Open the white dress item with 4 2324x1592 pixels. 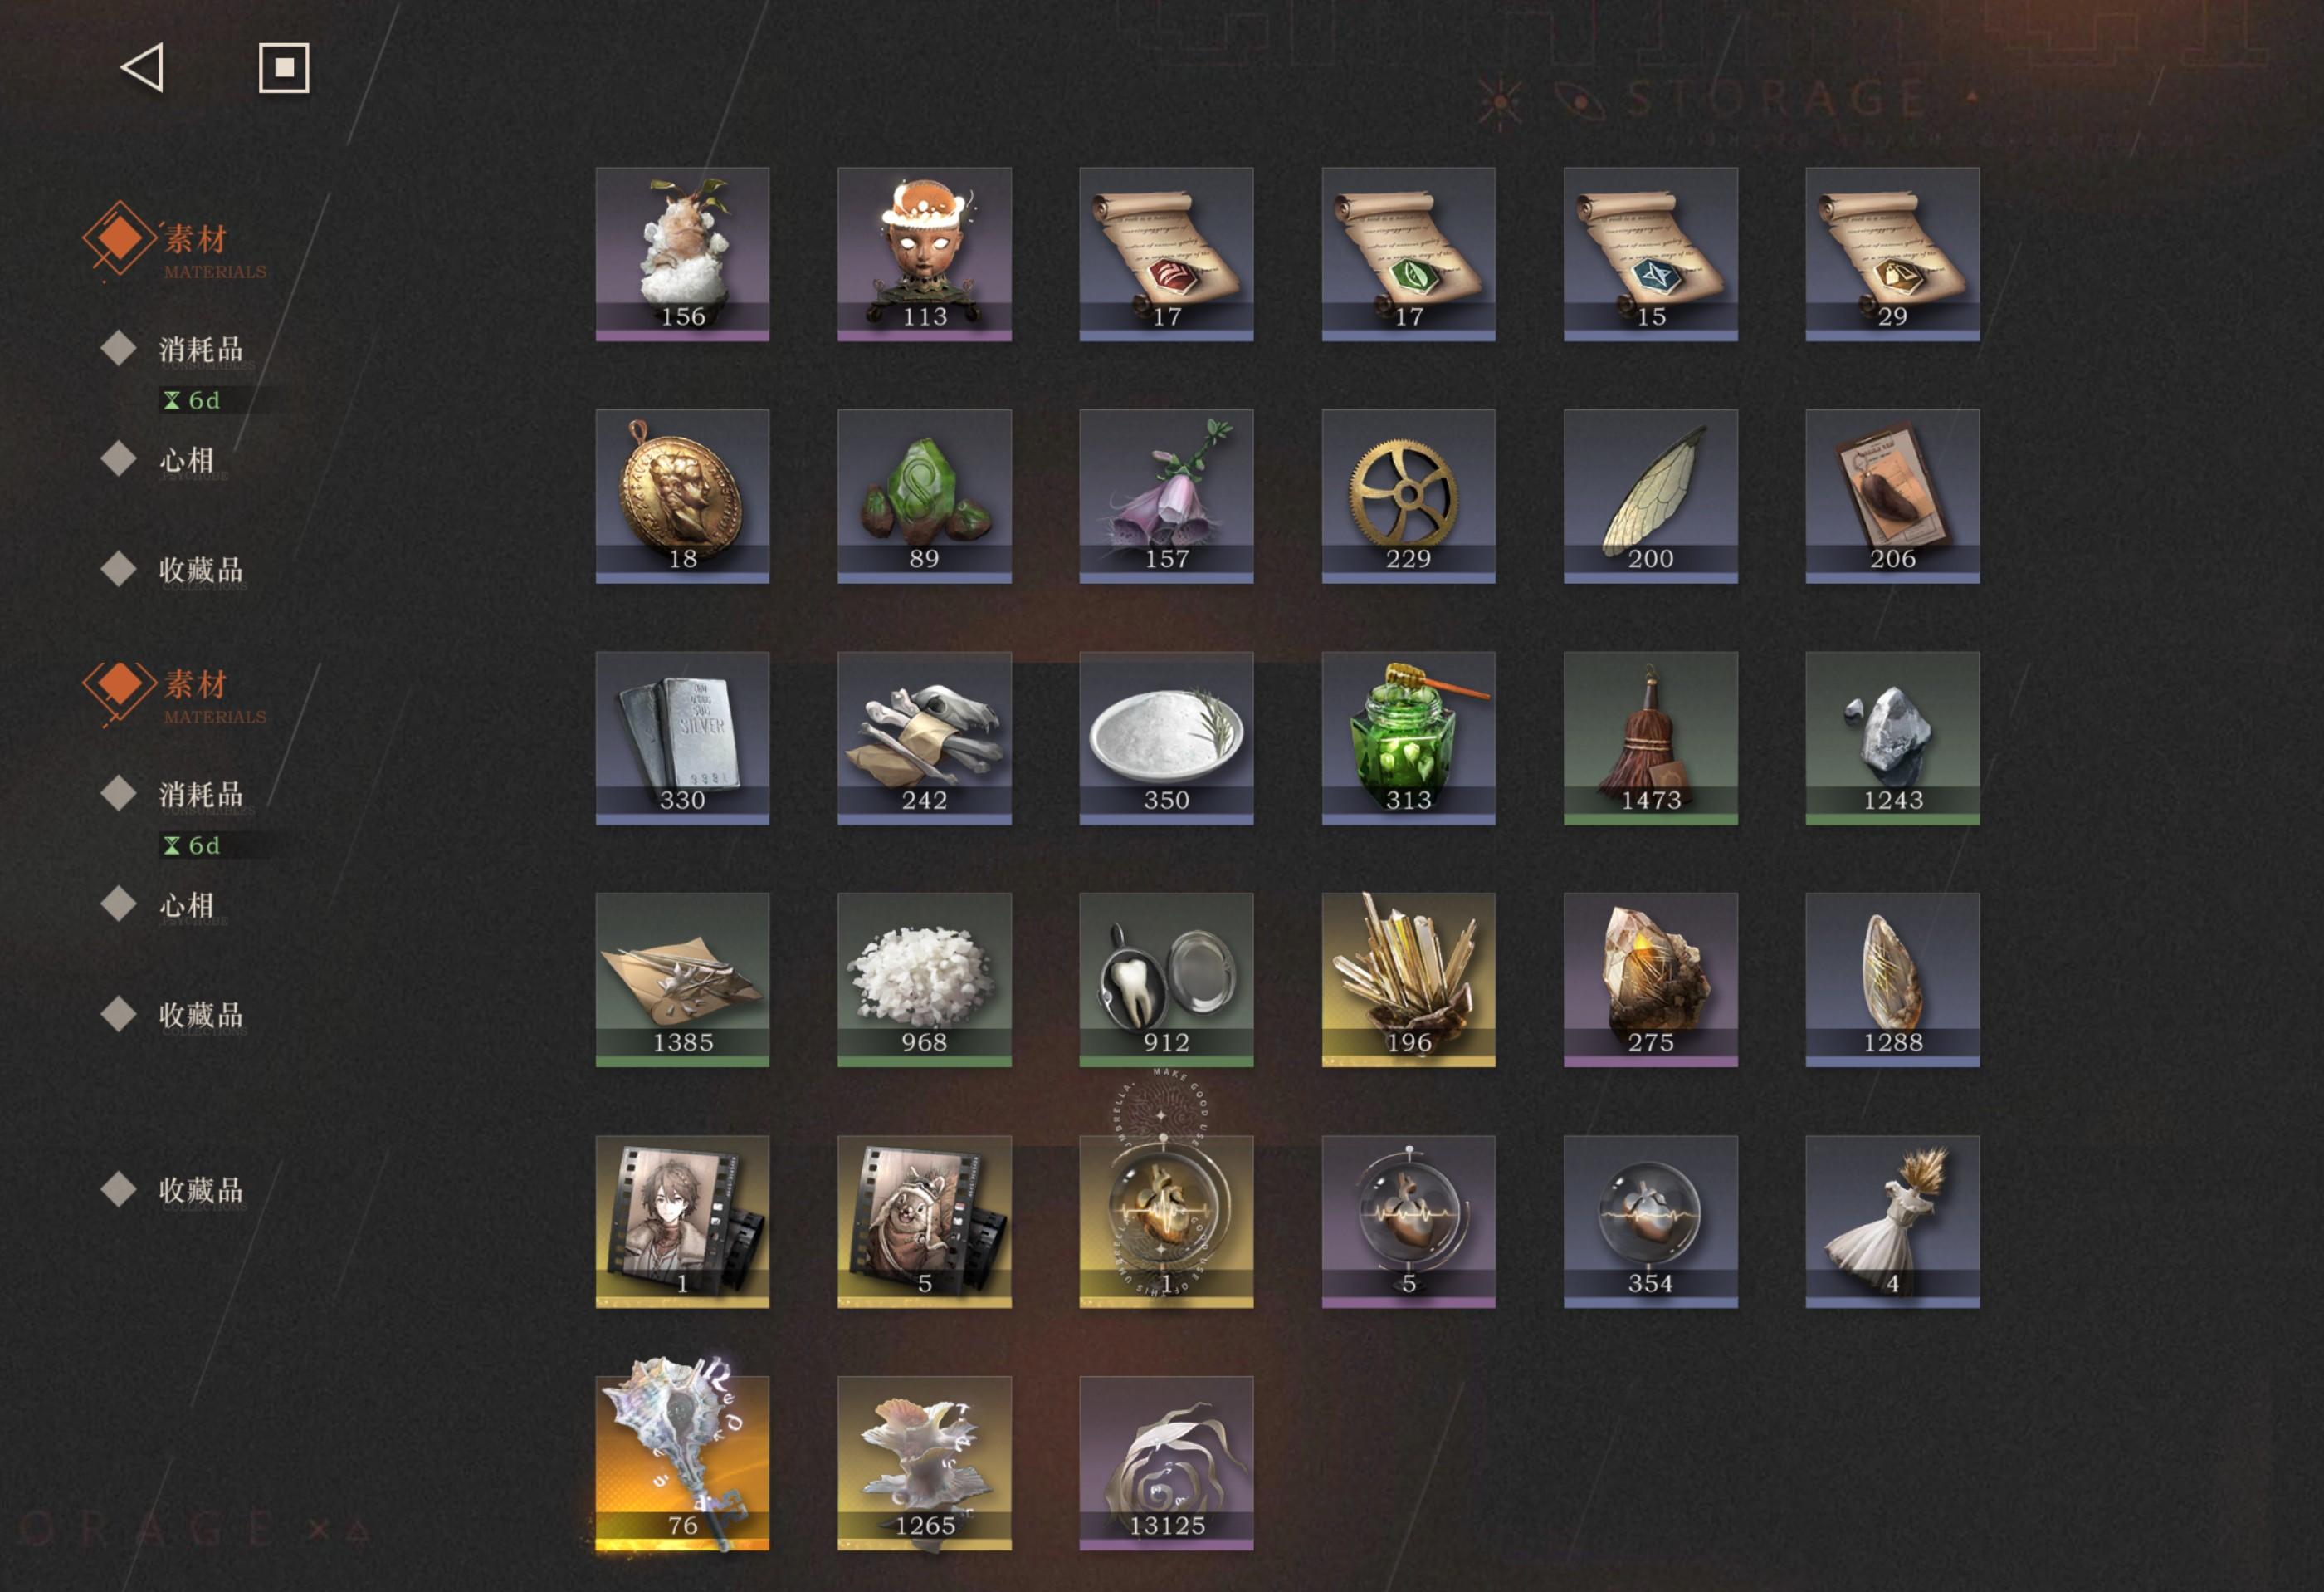coord(1892,1222)
